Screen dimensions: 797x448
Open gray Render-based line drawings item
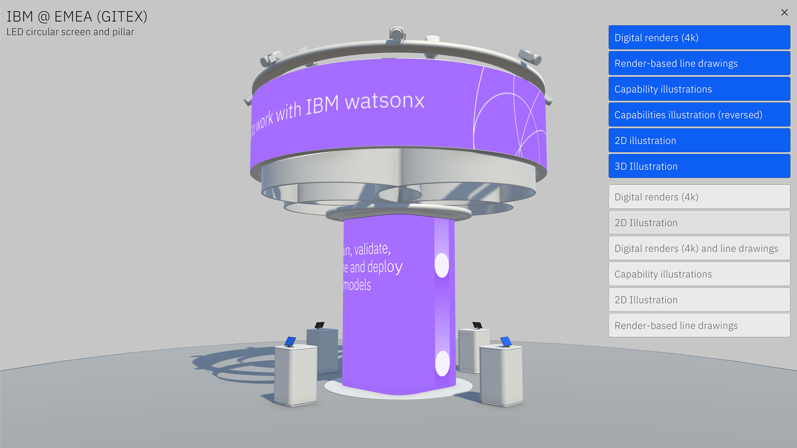699,326
